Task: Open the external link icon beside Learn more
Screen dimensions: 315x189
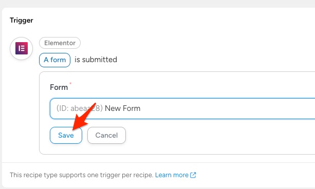Action: tap(193, 175)
